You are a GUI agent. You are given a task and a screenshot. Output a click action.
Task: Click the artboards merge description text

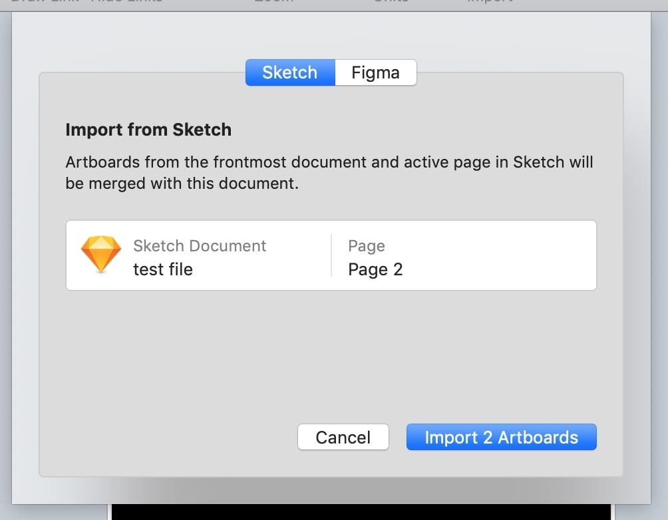coord(329,172)
